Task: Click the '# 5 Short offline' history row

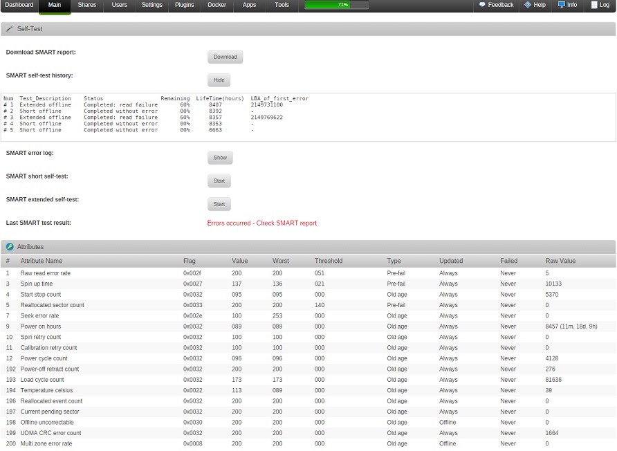Action: click(129, 130)
